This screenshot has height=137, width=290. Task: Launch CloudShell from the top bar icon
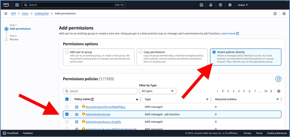pos(201,5)
